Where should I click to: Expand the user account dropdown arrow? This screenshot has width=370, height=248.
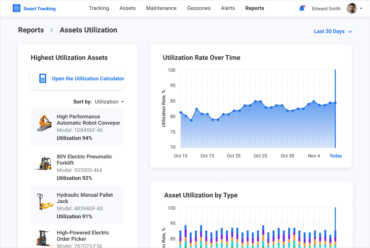coord(361,9)
